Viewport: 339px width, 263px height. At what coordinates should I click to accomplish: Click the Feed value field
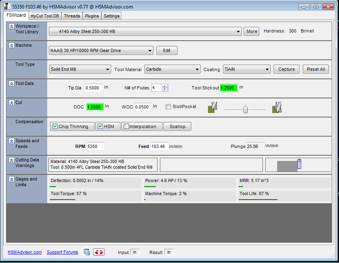(160, 146)
